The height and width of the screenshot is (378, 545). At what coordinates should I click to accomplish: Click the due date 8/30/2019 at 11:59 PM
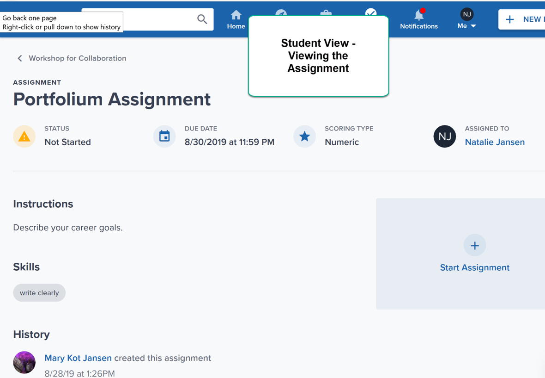click(x=230, y=142)
